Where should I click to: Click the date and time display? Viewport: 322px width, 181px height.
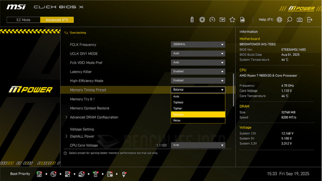coord(288,174)
